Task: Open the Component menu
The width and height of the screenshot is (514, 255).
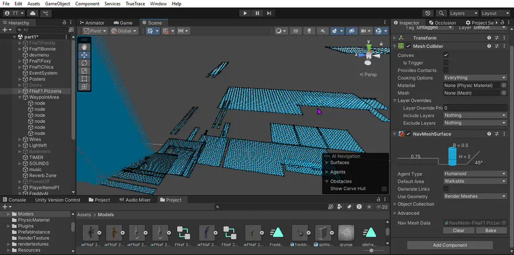Action: (87, 3)
